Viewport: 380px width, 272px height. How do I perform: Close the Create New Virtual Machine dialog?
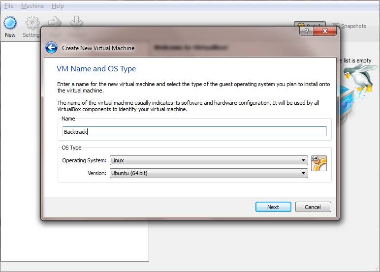[325, 31]
